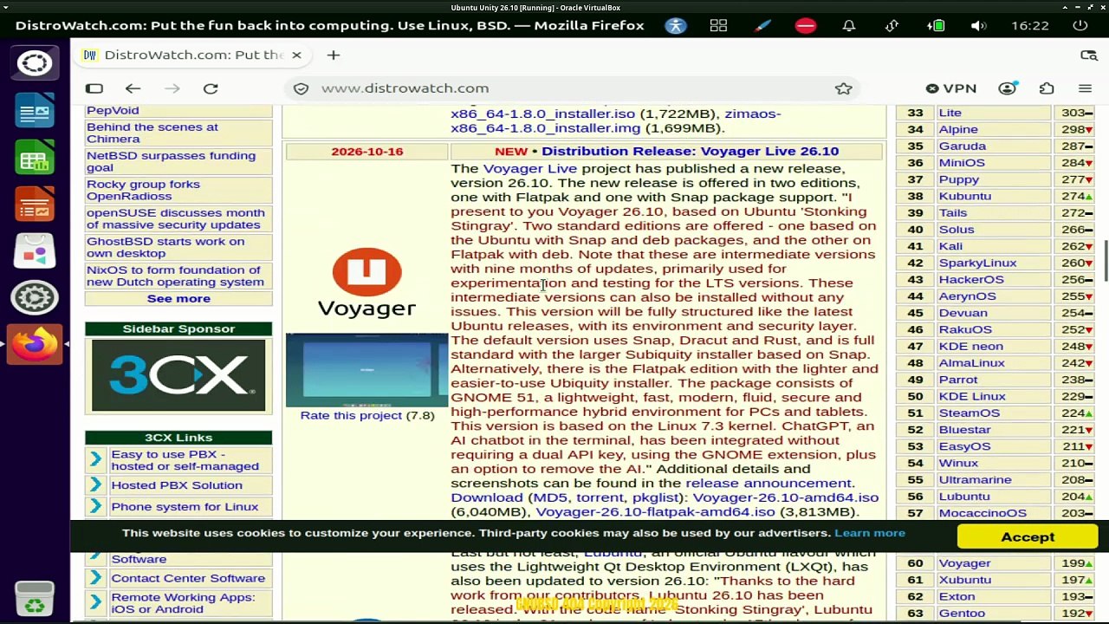The width and height of the screenshot is (1109, 624).
Task: Open Rate this project link
Action: point(351,415)
